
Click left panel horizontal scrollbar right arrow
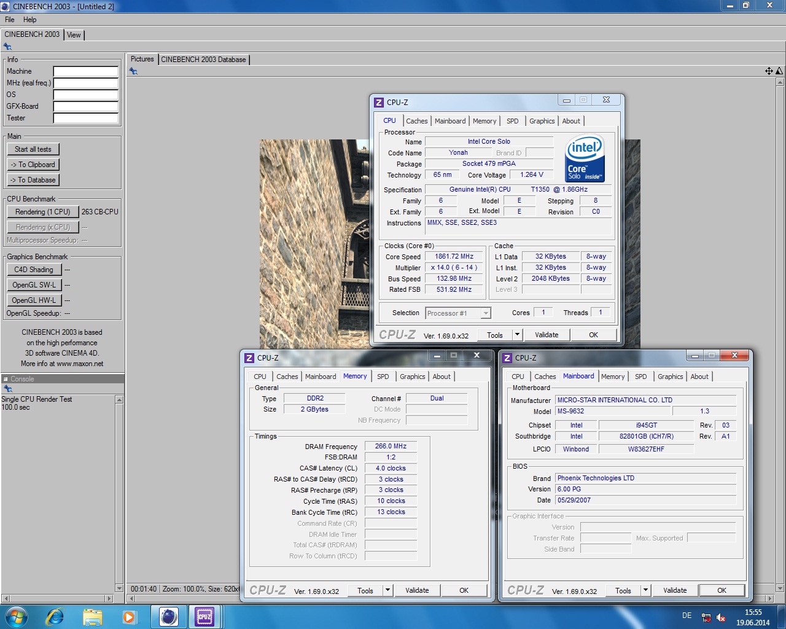109,598
